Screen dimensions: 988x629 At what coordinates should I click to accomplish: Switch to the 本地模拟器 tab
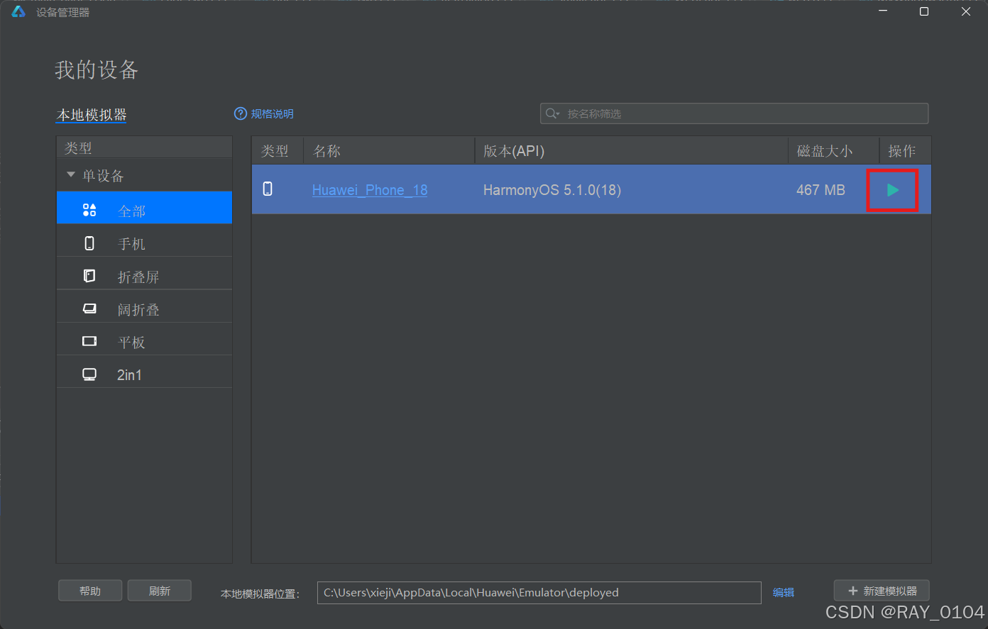point(92,115)
